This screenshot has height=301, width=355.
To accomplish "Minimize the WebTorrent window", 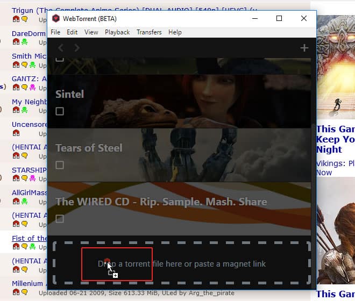I will coord(255,19).
